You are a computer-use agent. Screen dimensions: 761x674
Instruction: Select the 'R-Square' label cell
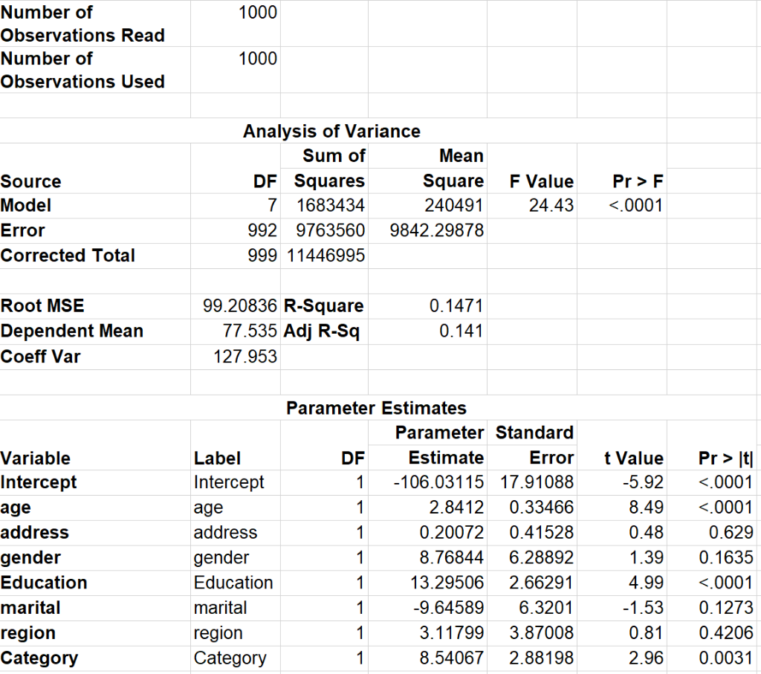pos(324,306)
